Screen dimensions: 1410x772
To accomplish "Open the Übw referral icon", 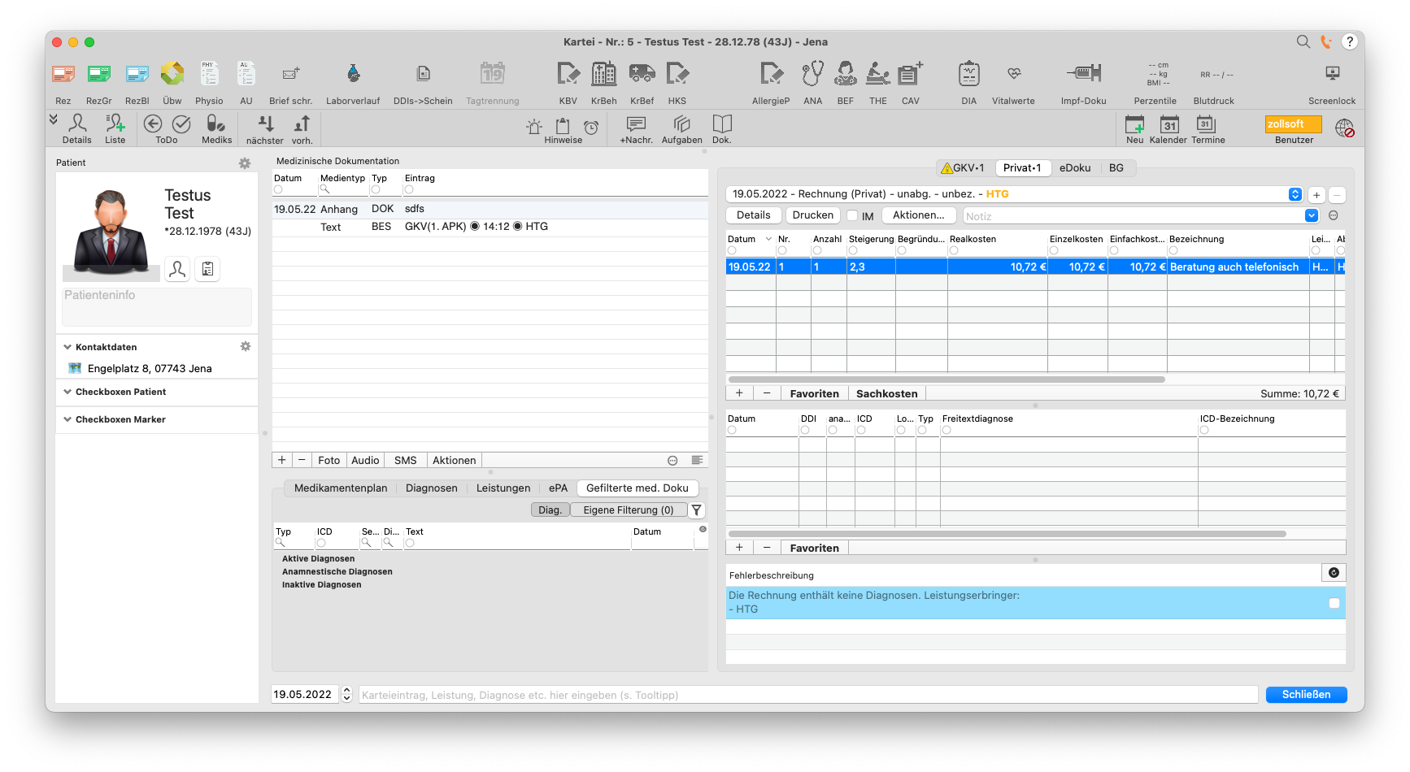I will [172, 73].
